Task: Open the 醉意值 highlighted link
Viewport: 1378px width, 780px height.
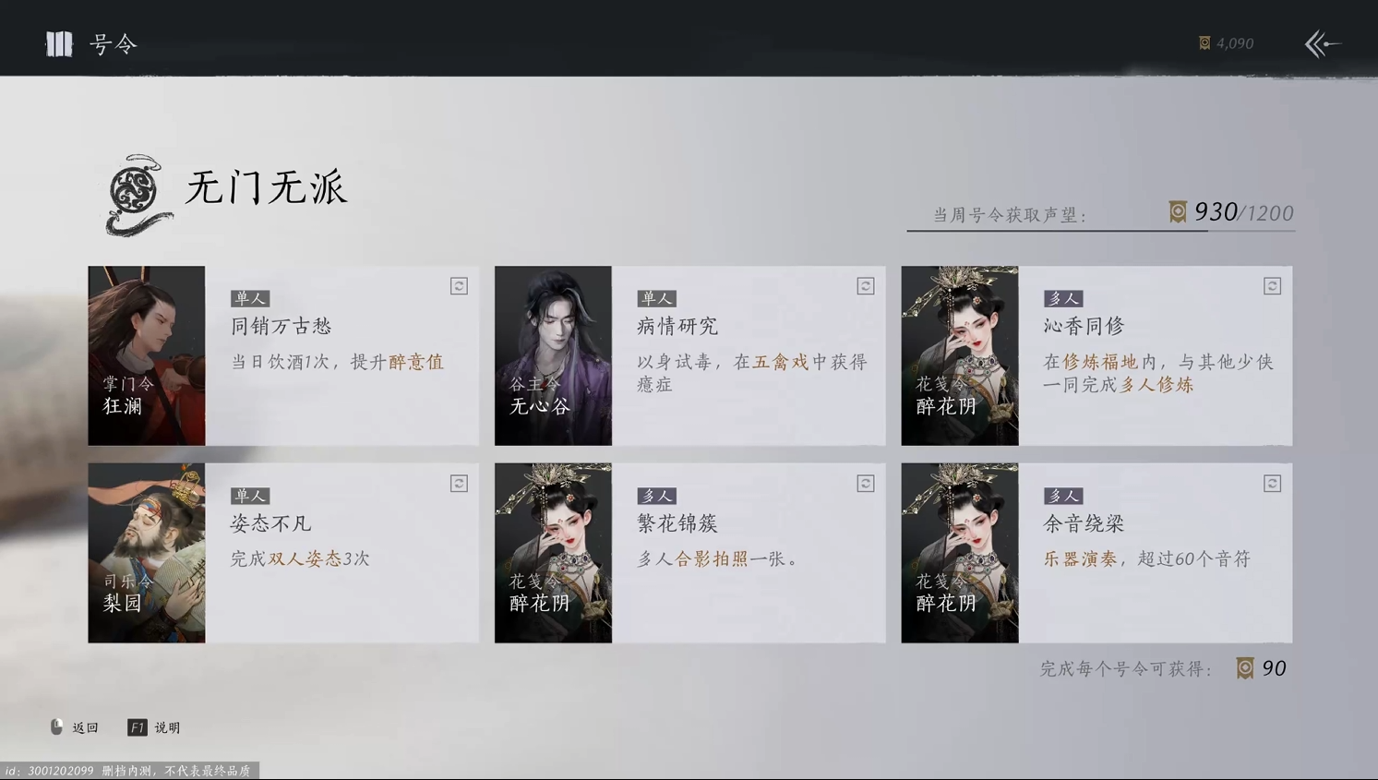Action: [x=416, y=362]
